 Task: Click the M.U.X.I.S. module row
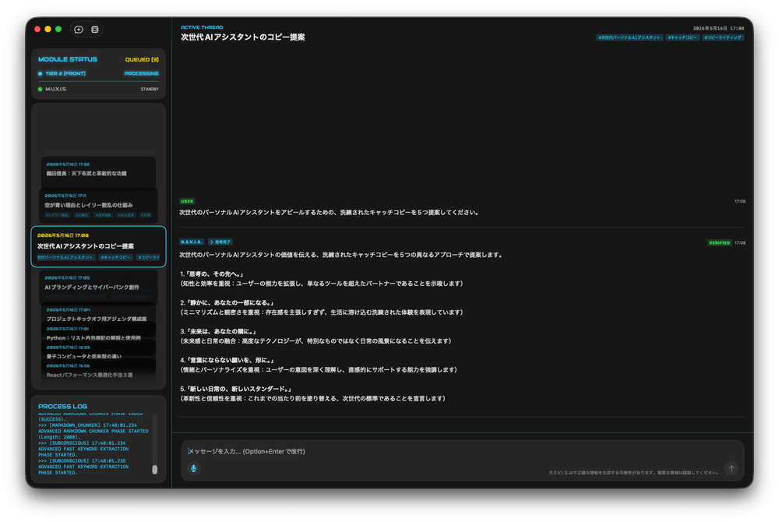pyautogui.click(x=98, y=90)
